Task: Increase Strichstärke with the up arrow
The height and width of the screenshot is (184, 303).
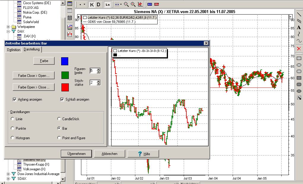Action: click(x=99, y=81)
